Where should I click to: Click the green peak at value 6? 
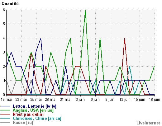pos(85,10)
